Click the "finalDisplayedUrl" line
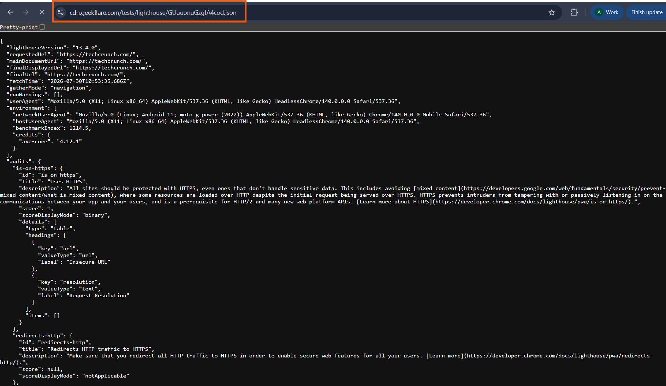This screenshot has width=666, height=386. point(80,68)
